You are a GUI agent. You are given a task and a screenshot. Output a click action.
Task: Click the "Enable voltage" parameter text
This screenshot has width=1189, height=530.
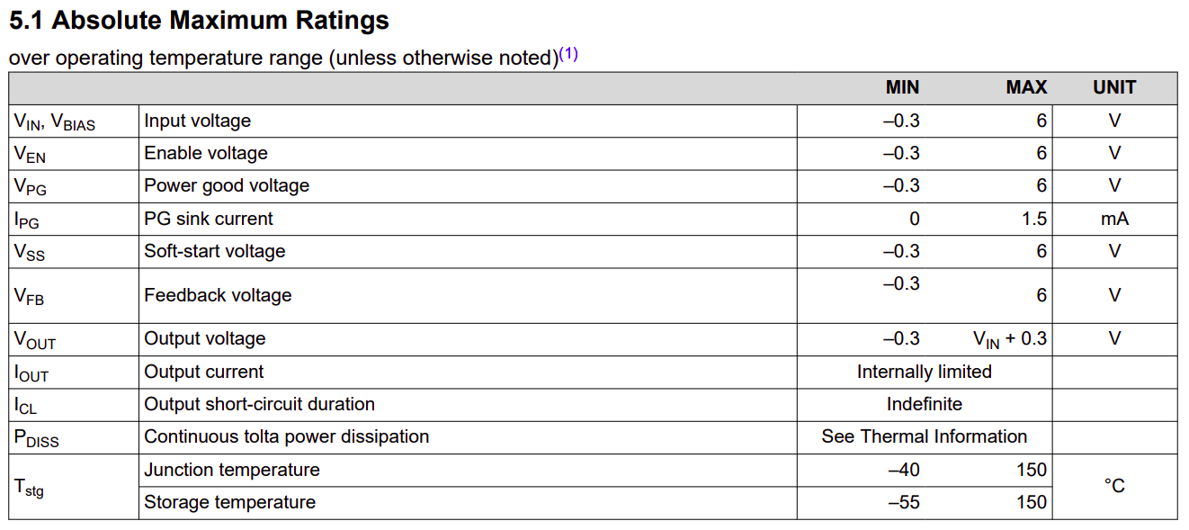click(x=206, y=153)
